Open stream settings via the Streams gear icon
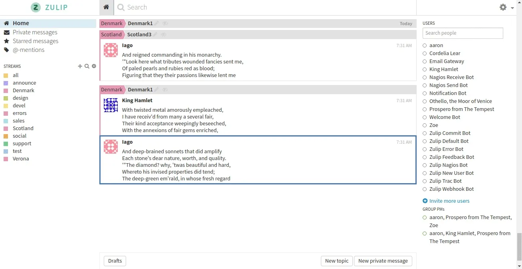Image resolution: width=522 pixels, height=269 pixels. (94, 66)
